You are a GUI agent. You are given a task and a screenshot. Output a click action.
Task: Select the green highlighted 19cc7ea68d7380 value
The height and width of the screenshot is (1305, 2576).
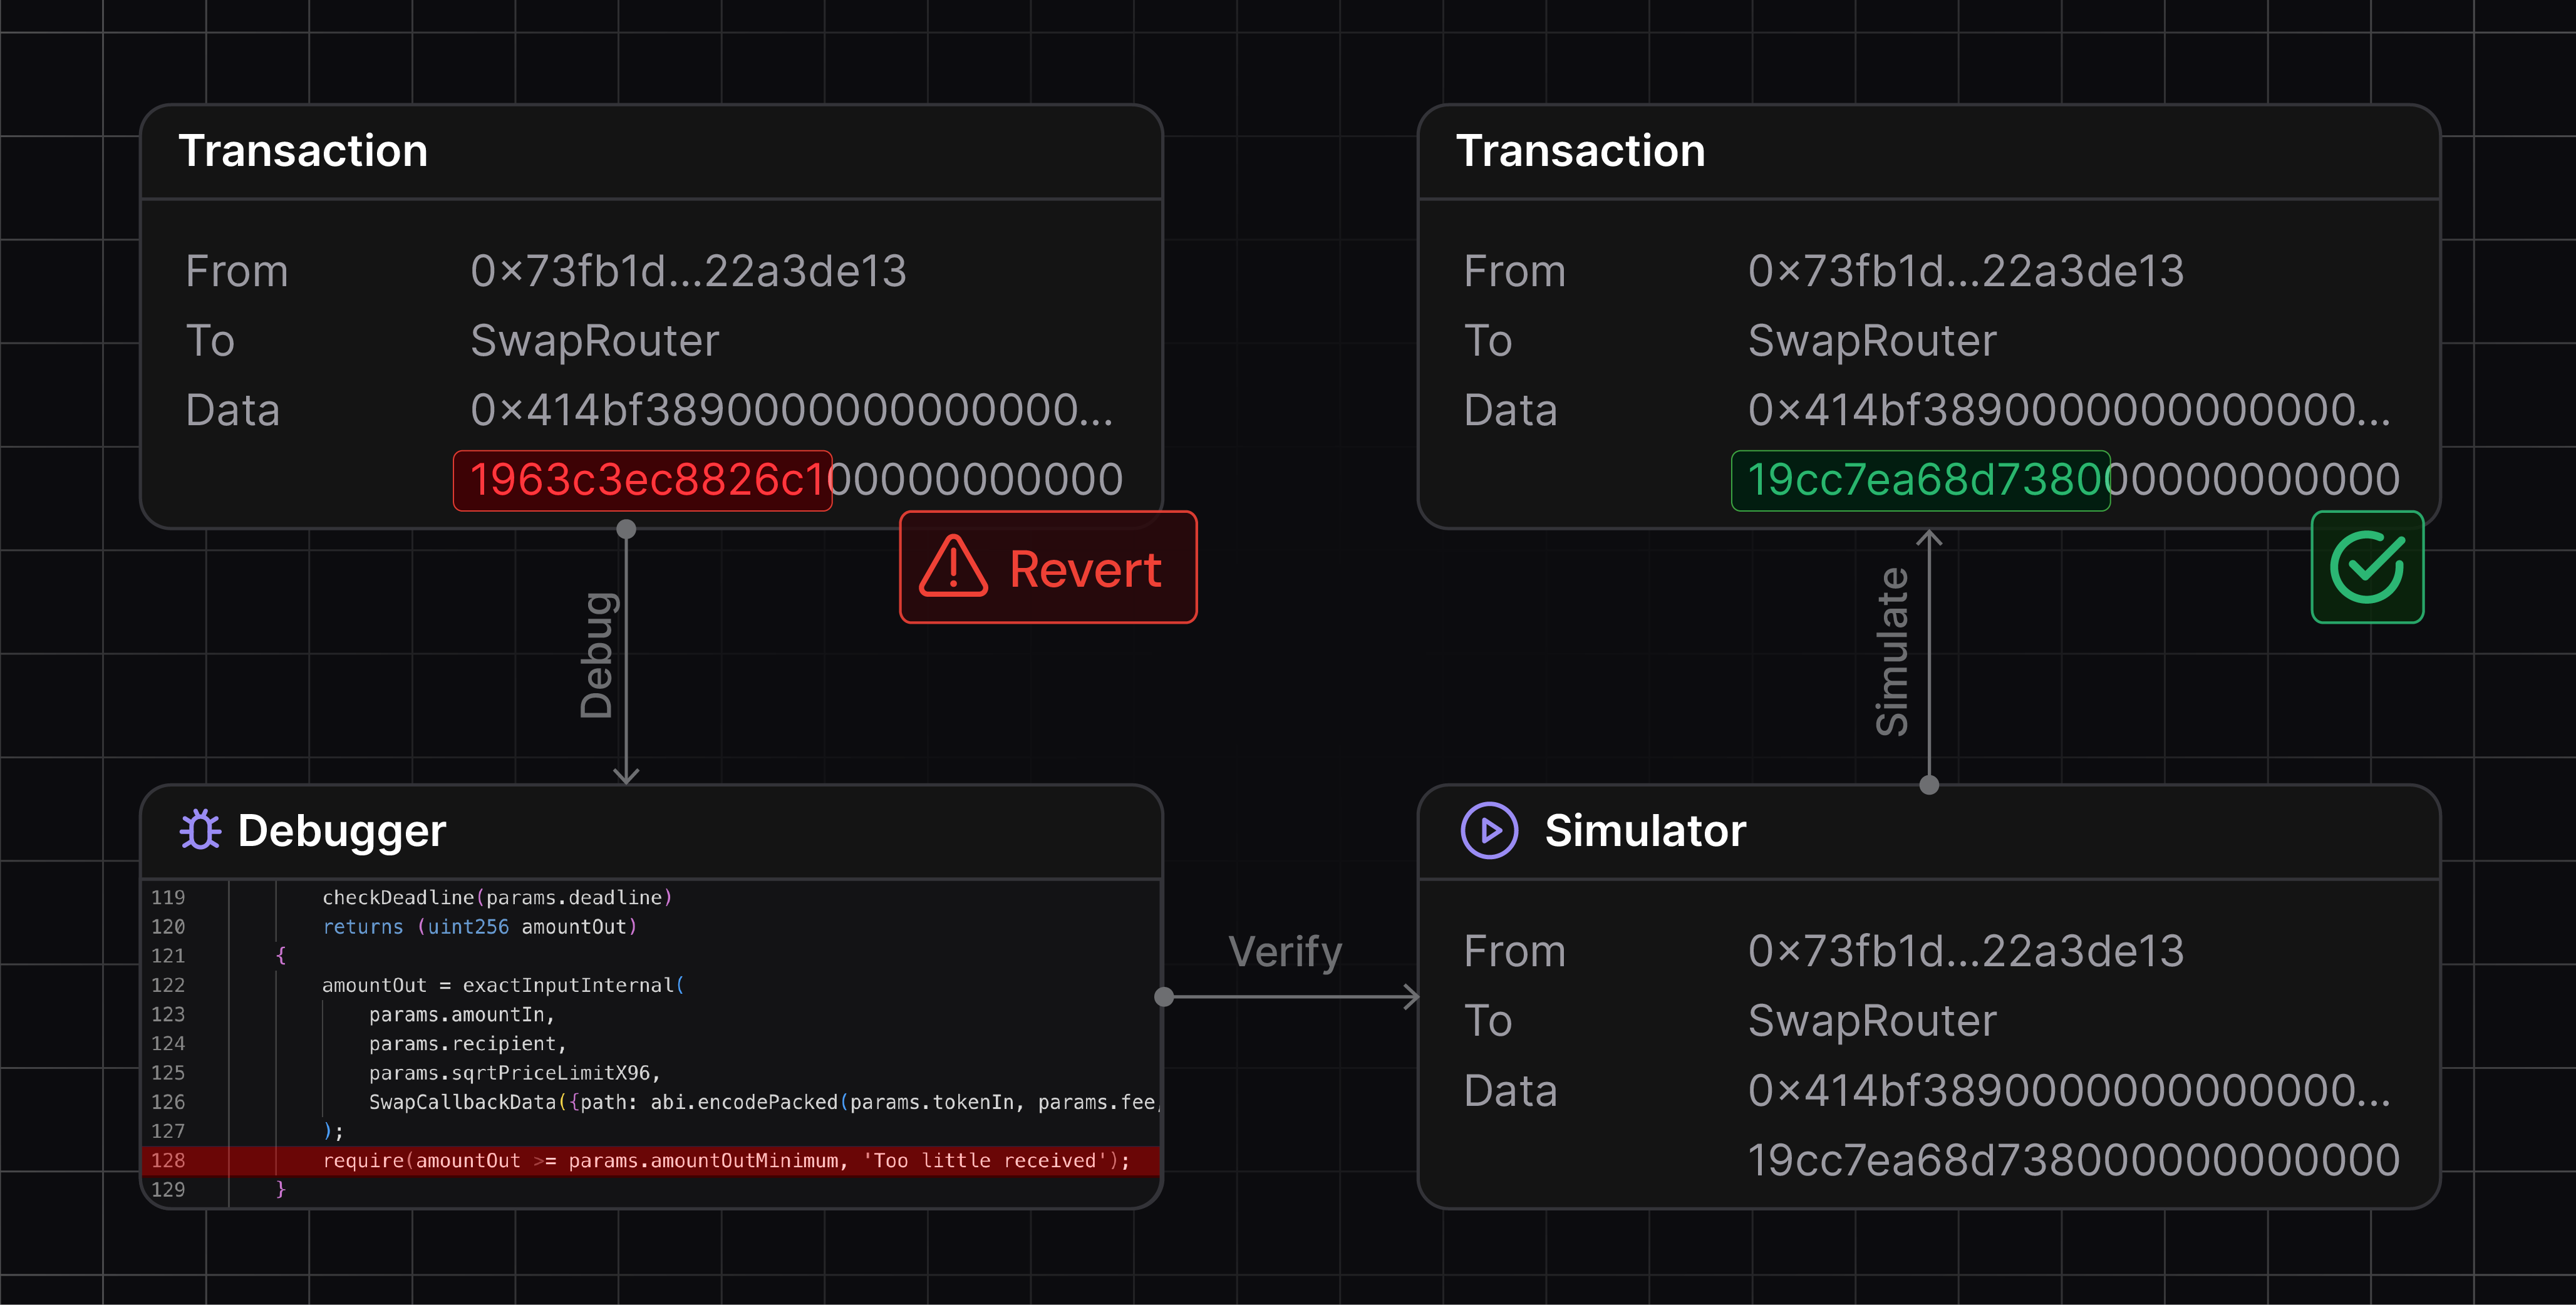(1921, 480)
